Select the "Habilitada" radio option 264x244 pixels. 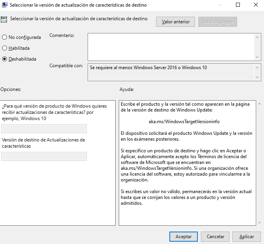pos(5,48)
